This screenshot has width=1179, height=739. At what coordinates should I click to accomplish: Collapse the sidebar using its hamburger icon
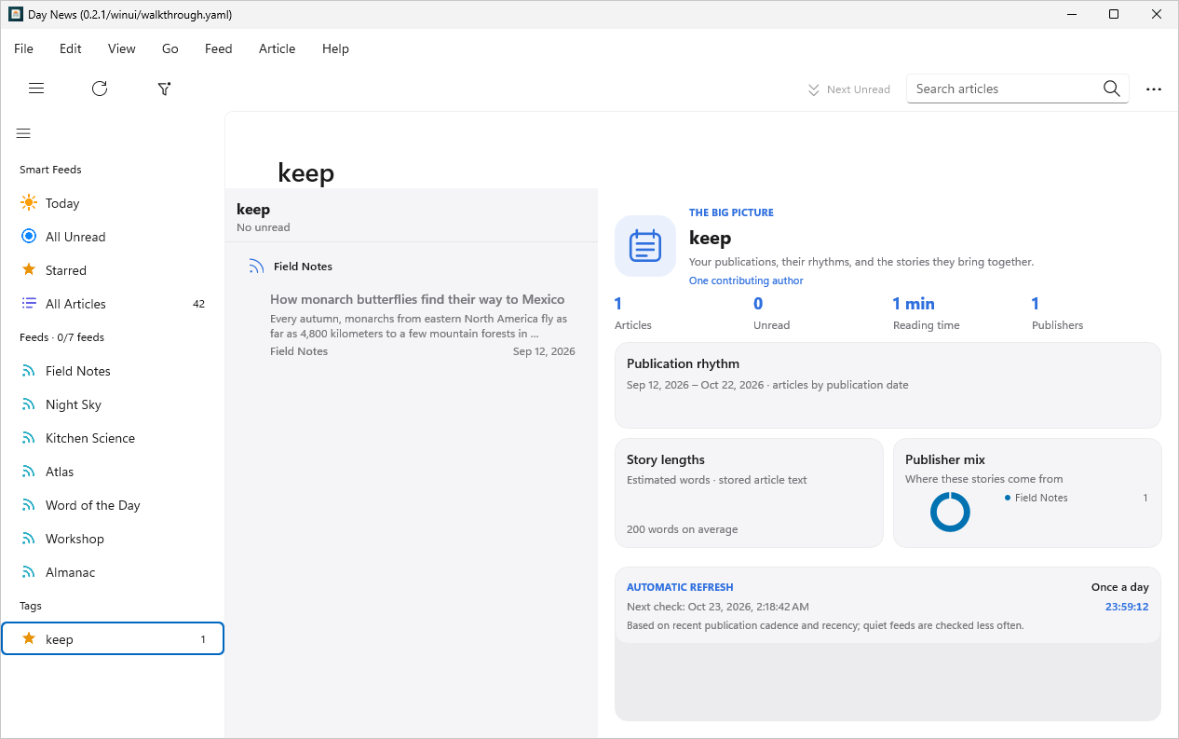click(x=23, y=133)
